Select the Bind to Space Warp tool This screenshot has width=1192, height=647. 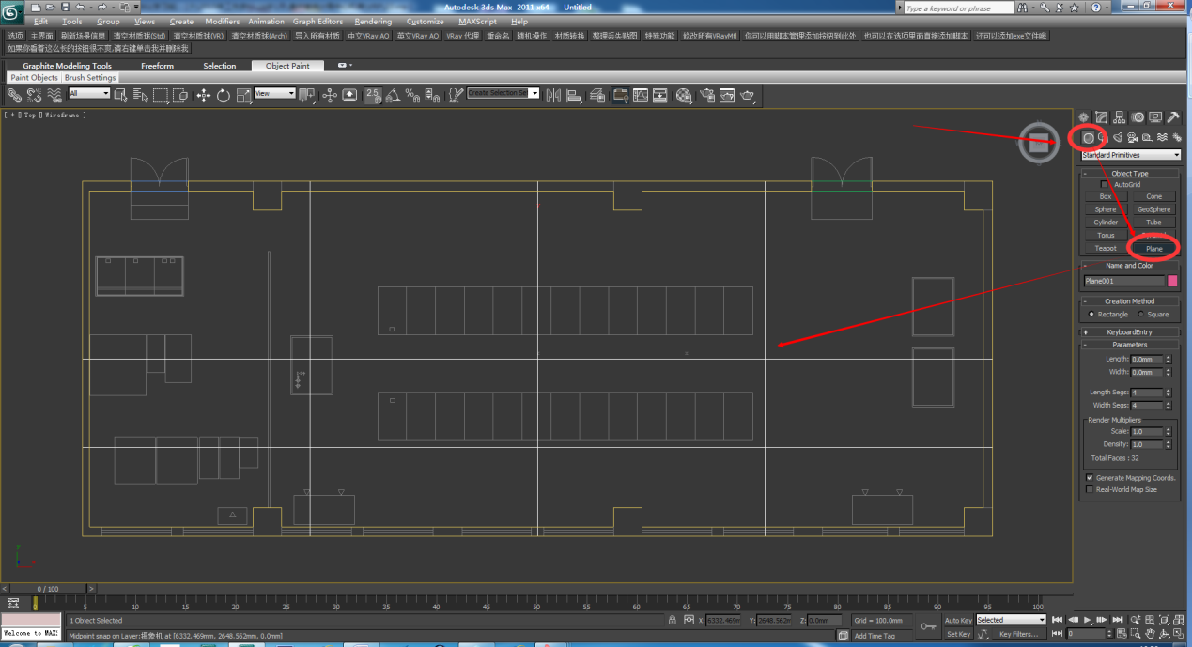pyautogui.click(x=54, y=95)
